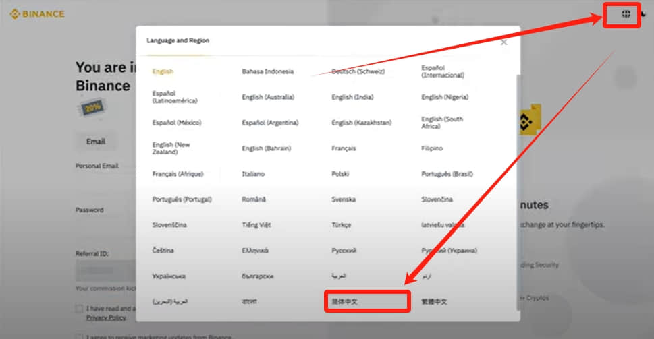Image resolution: width=654 pixels, height=339 pixels.
Task: Select currently highlighted English option
Action: pos(163,71)
